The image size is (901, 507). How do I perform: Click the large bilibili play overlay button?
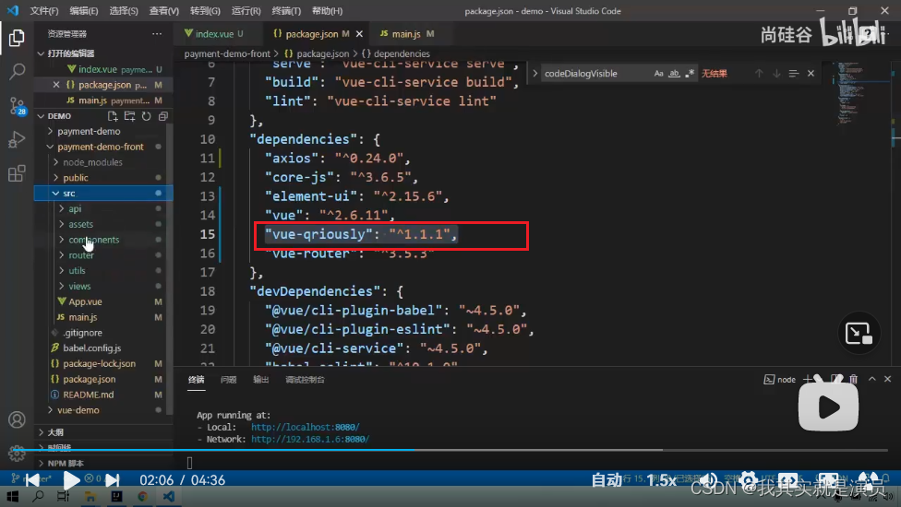pos(829,407)
